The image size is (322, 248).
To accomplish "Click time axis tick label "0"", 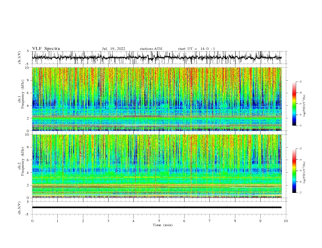I will [32, 221].
